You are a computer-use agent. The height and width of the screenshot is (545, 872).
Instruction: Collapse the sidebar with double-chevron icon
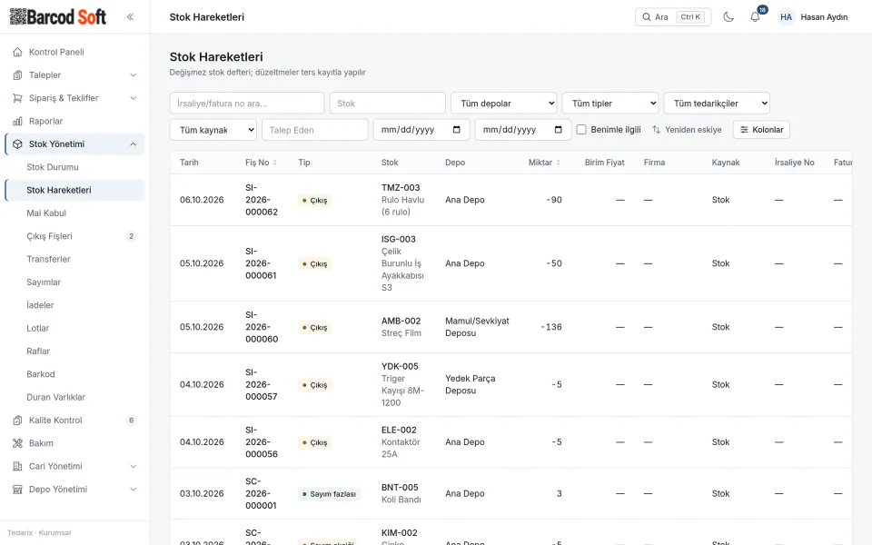coord(130,16)
